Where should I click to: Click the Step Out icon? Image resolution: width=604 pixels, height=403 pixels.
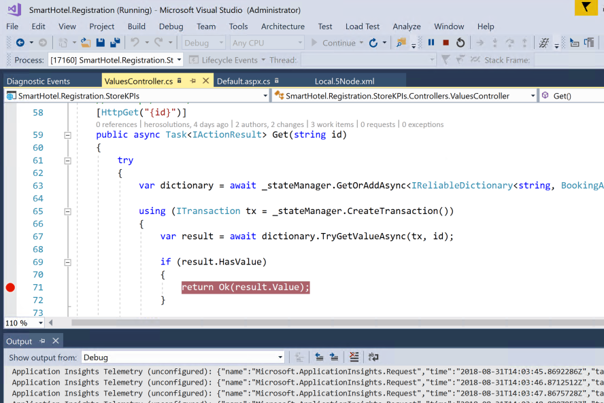click(524, 43)
